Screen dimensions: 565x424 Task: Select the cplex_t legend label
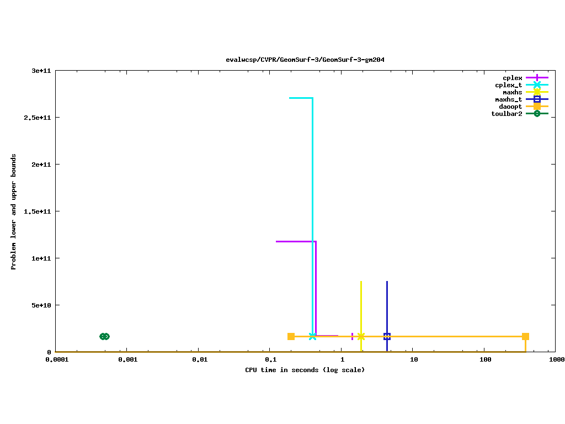[x=508, y=85]
